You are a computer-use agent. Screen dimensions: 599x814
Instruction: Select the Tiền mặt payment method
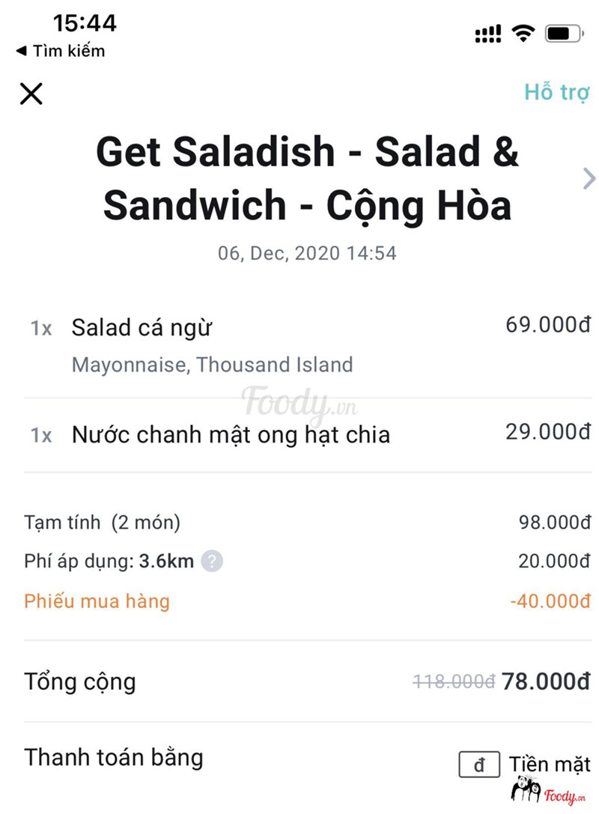click(x=550, y=764)
